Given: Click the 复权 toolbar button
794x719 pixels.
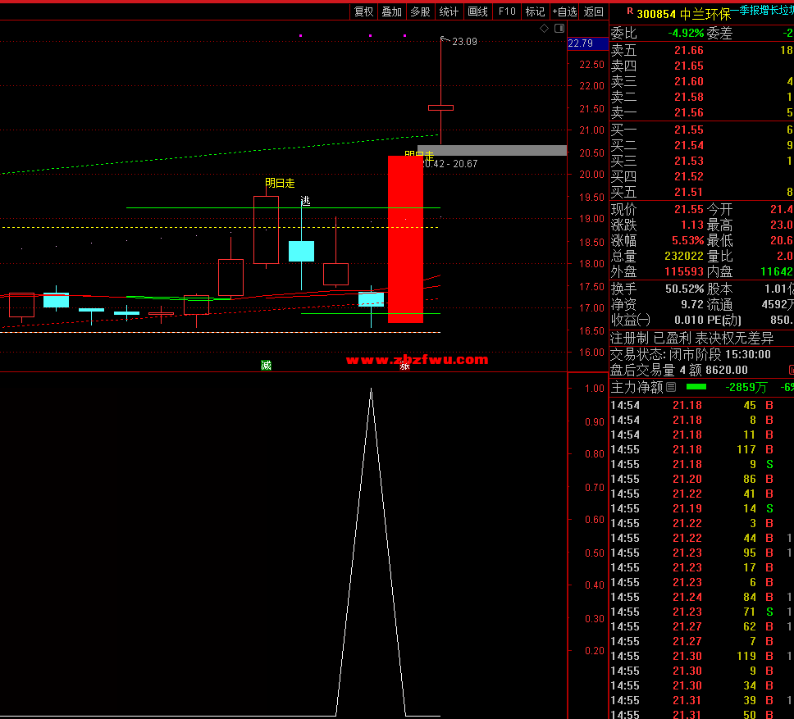Looking at the screenshot, I should pos(363,11).
